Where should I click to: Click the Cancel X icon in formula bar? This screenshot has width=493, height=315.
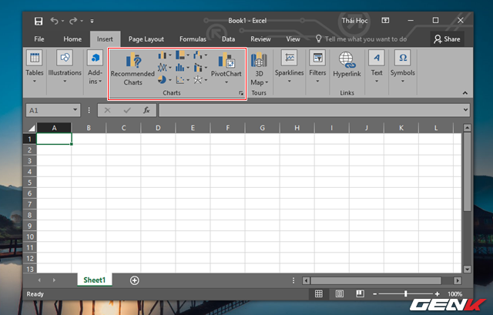click(x=107, y=110)
